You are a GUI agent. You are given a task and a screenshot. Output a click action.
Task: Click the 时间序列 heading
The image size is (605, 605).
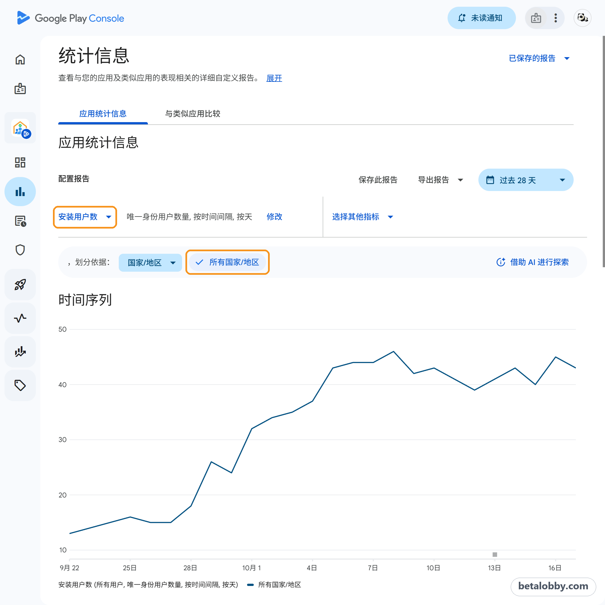click(x=85, y=300)
